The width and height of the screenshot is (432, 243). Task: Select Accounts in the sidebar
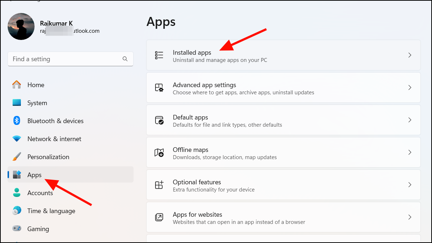coord(40,193)
